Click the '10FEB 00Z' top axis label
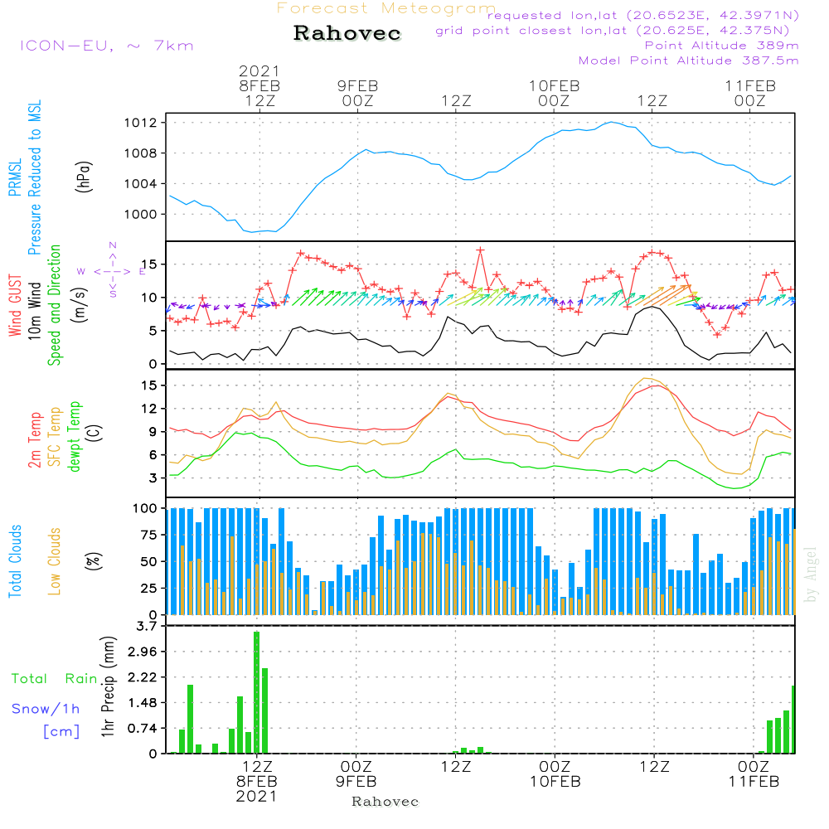The width and height of the screenshot is (829, 829). 554,93
